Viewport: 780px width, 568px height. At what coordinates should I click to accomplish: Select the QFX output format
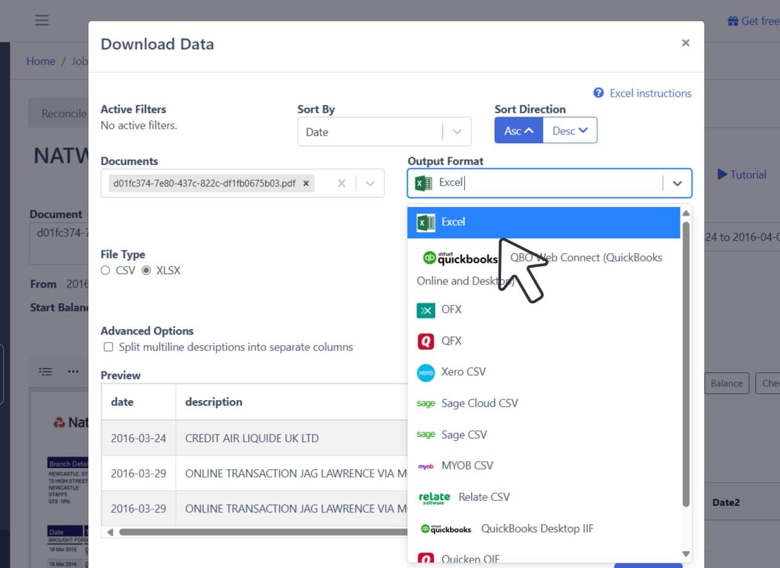[544, 341]
